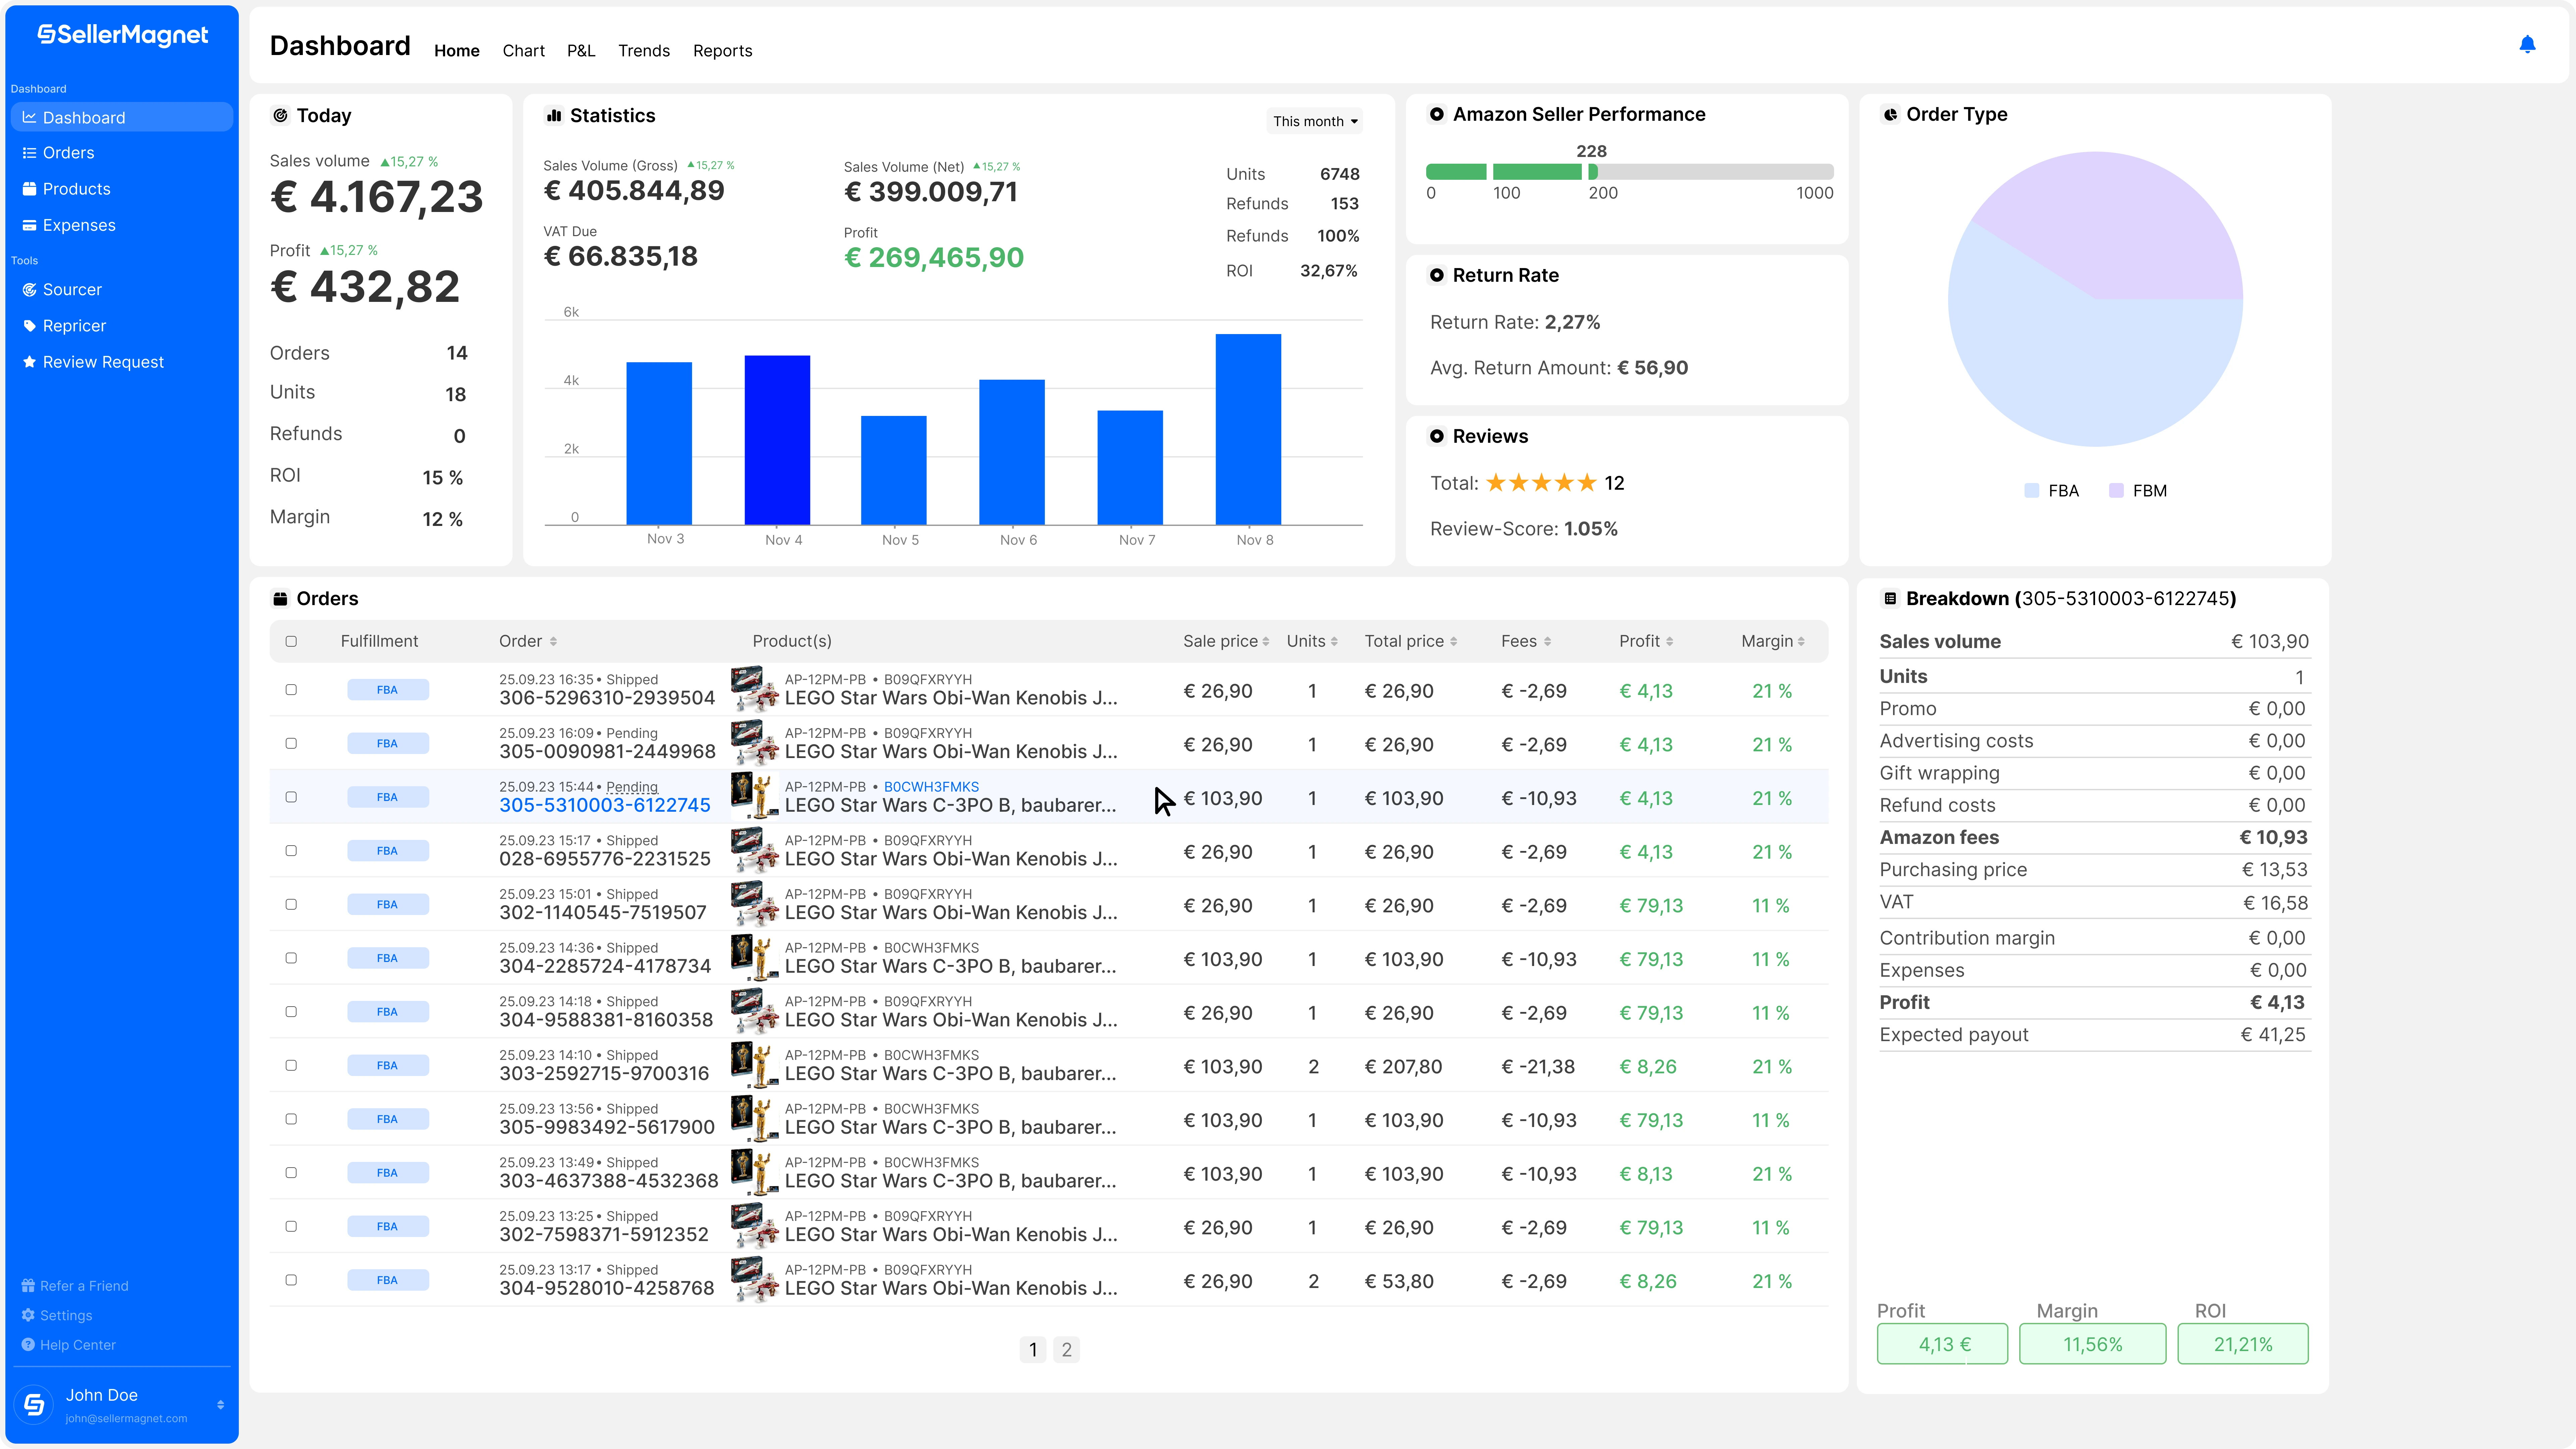The height and width of the screenshot is (1449, 2576).
Task: Click the Orders list icon in sidebar
Action: [29, 153]
